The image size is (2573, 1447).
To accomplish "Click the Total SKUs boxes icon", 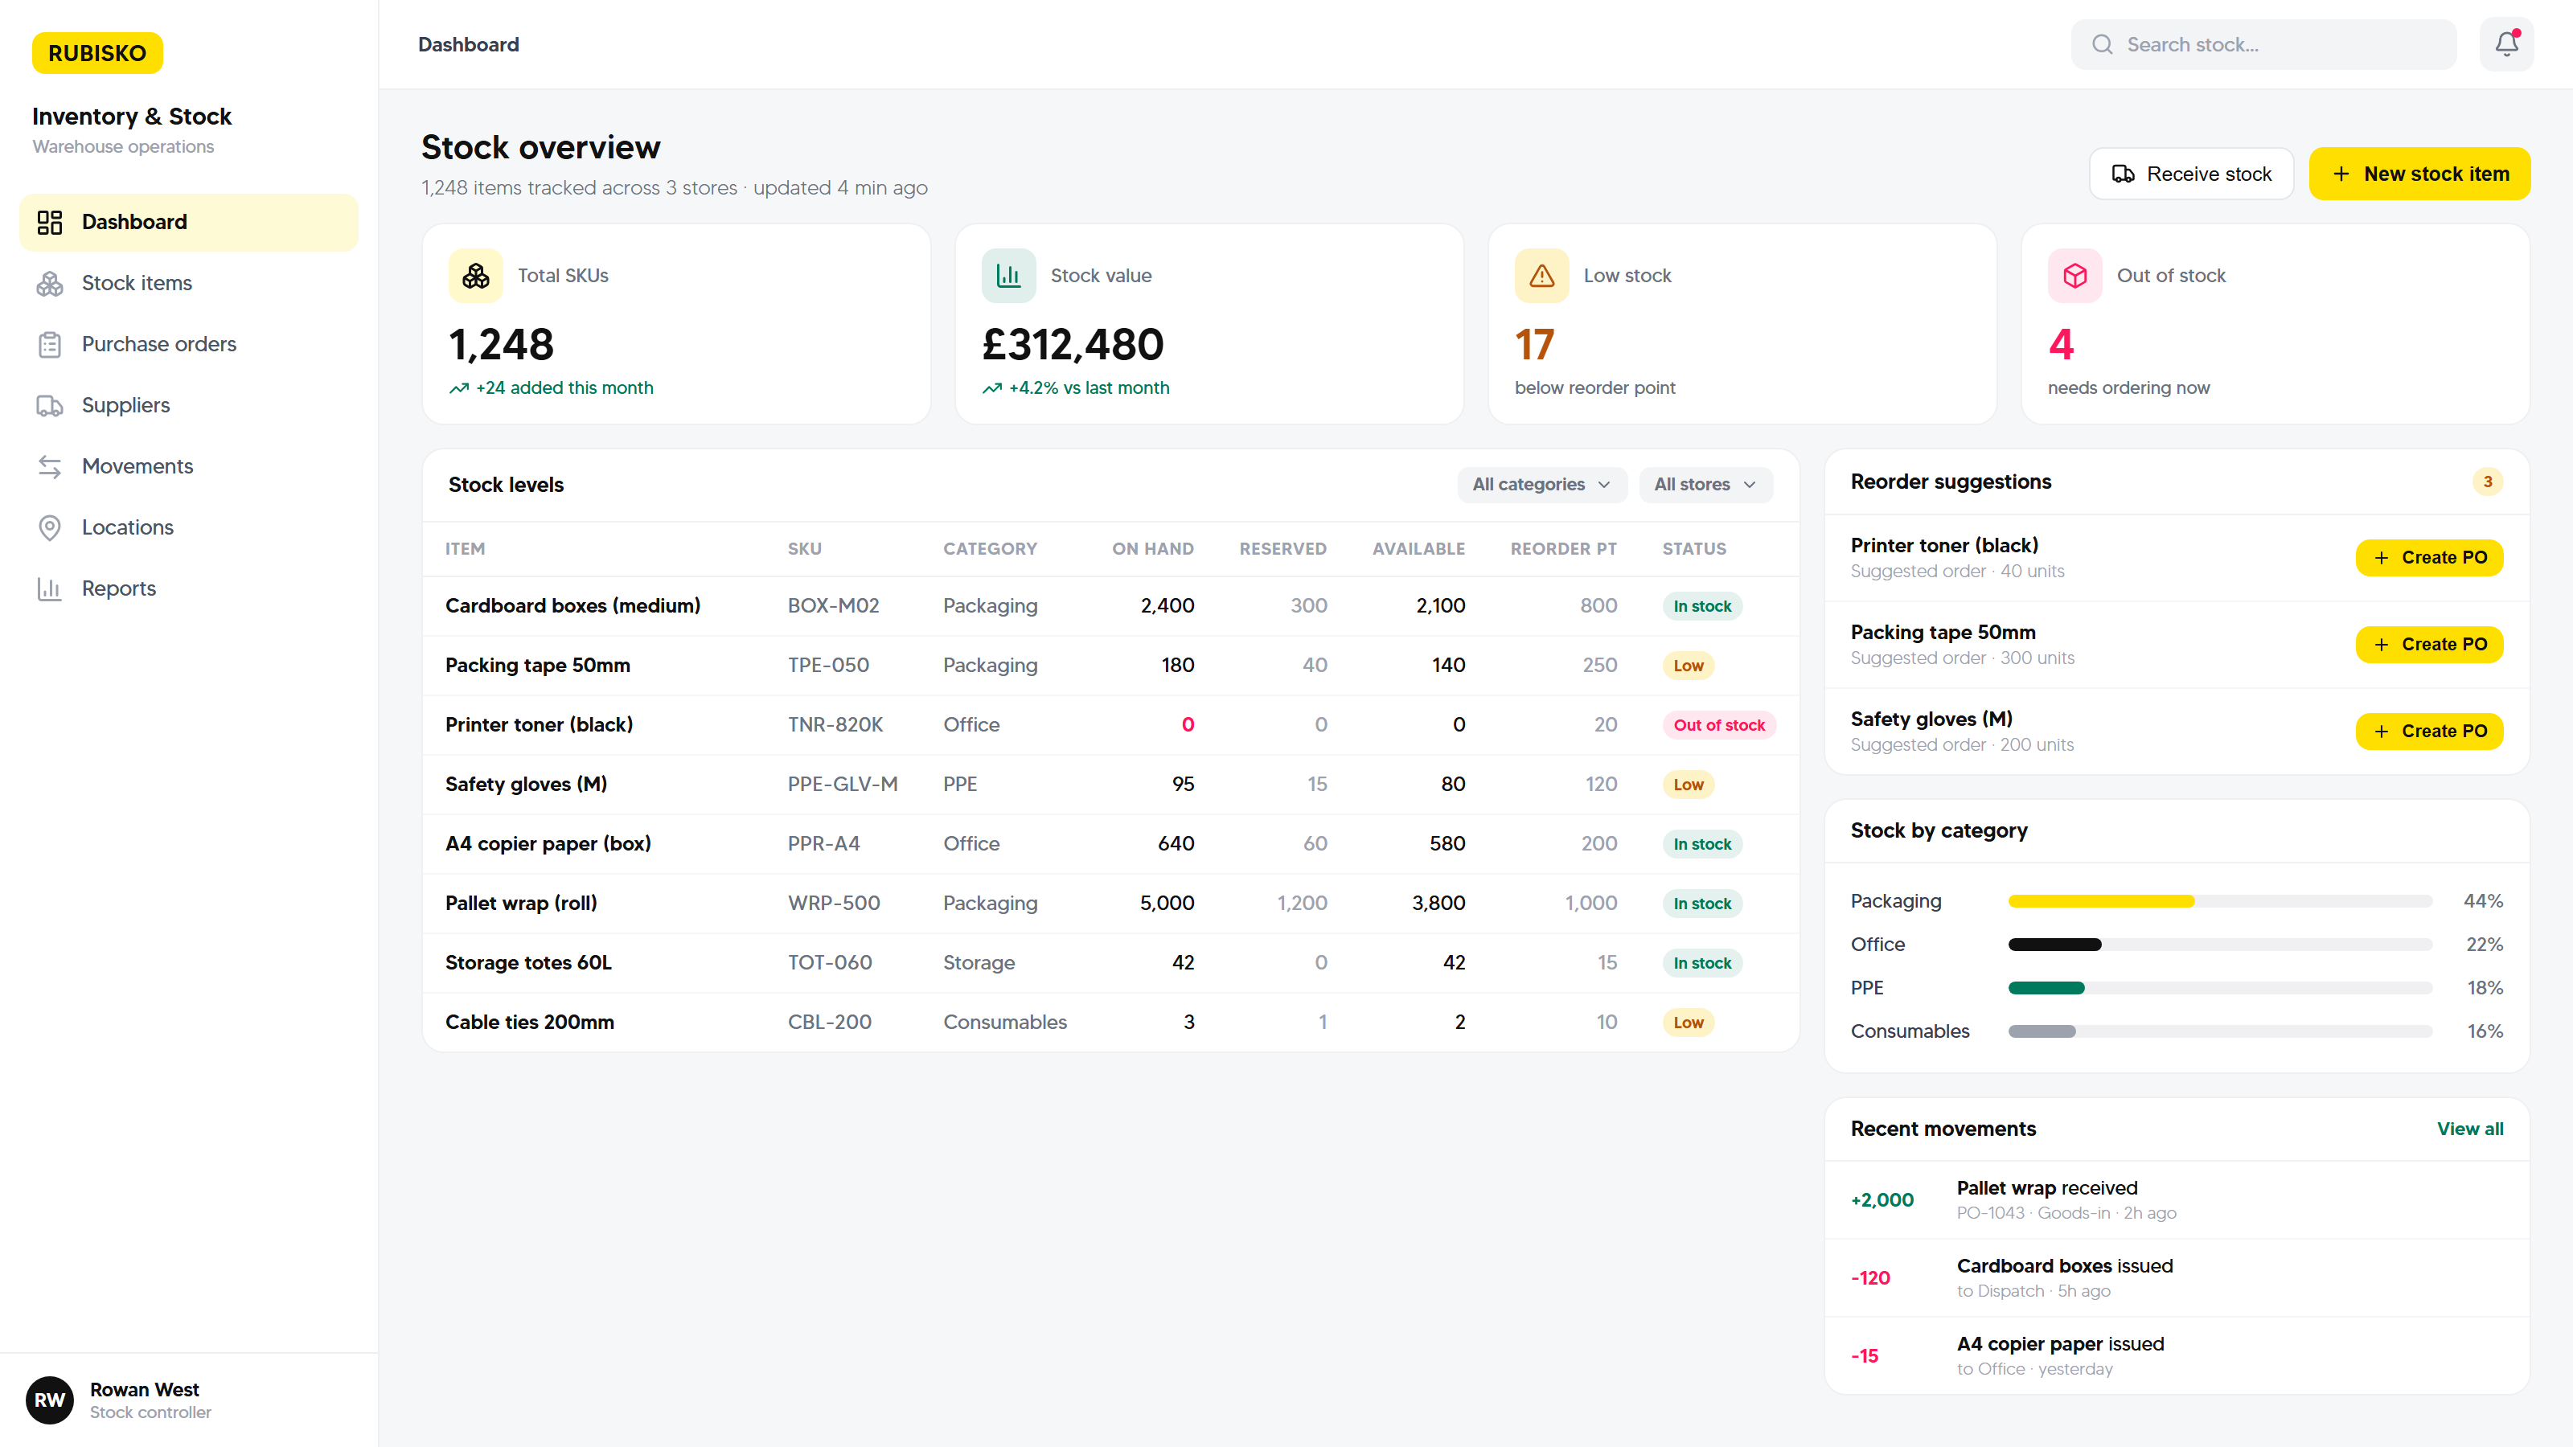I will [x=475, y=276].
